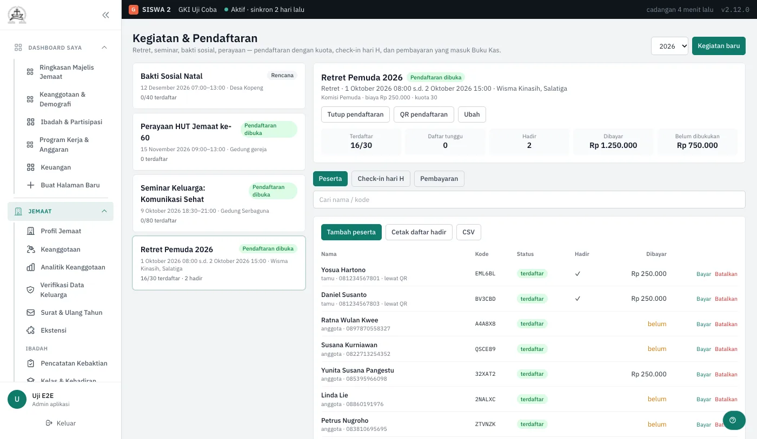Click Bayar for Linda Lie
Image resolution: width=757 pixels, height=439 pixels.
coord(703,400)
